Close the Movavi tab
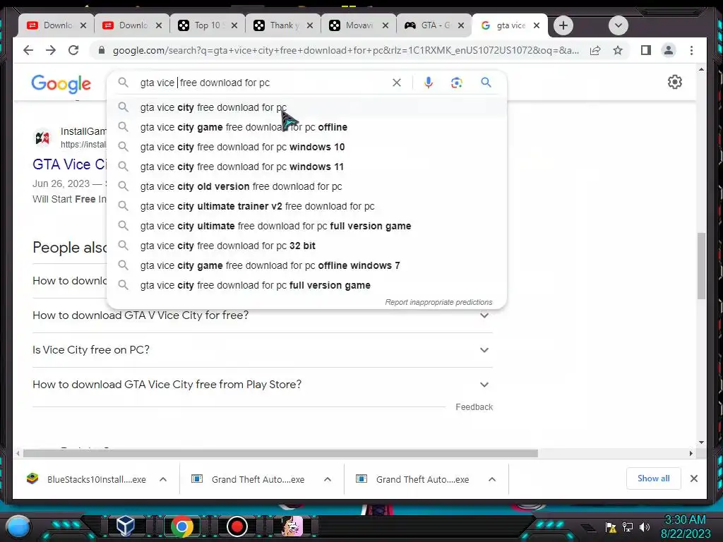The image size is (723, 542). (x=385, y=26)
